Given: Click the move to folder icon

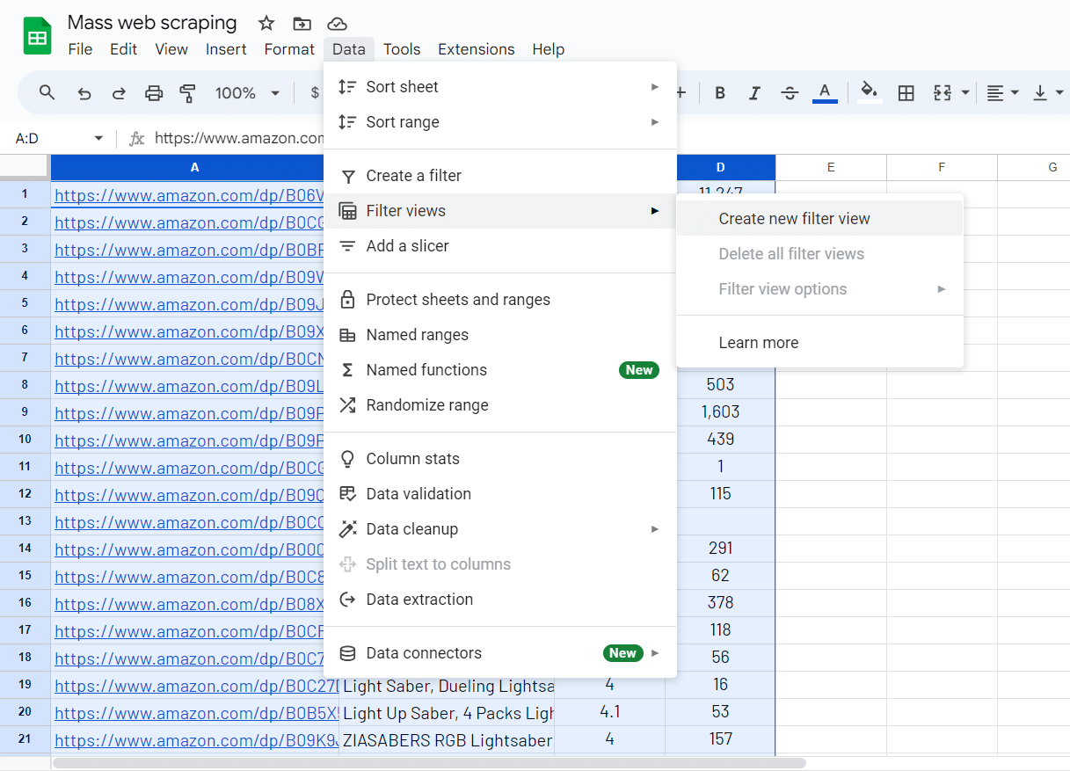Looking at the screenshot, I should 302,24.
